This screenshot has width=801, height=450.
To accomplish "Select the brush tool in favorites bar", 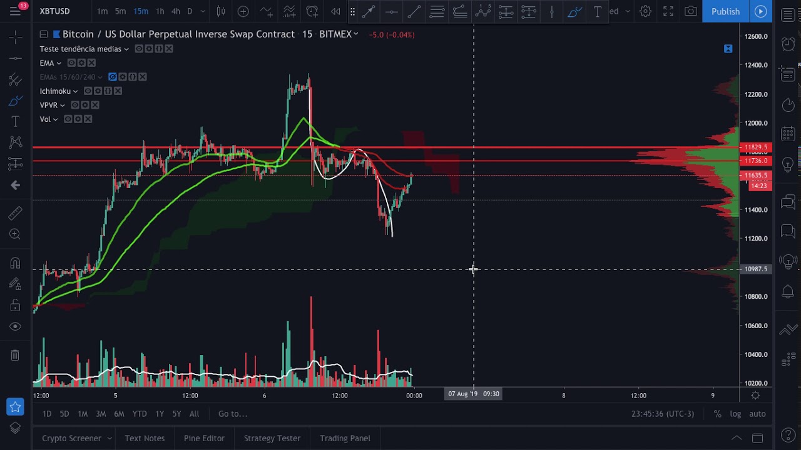I will 574,11.
